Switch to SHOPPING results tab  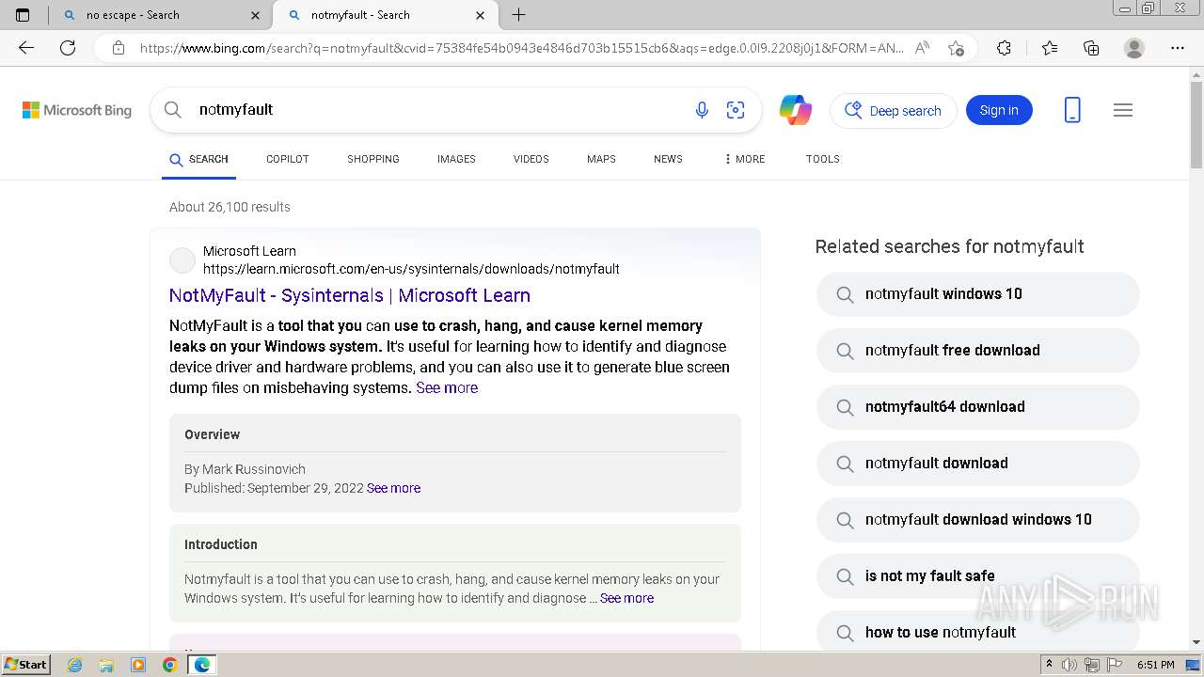(373, 159)
